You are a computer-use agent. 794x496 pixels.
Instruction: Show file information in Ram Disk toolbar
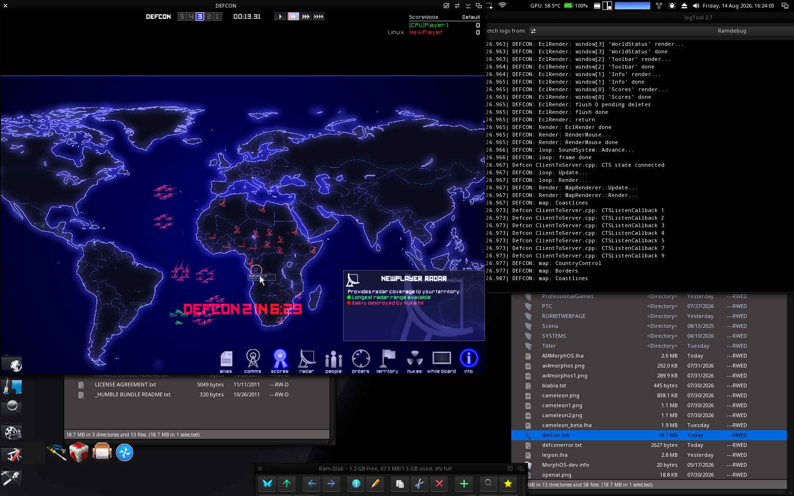pos(356,483)
